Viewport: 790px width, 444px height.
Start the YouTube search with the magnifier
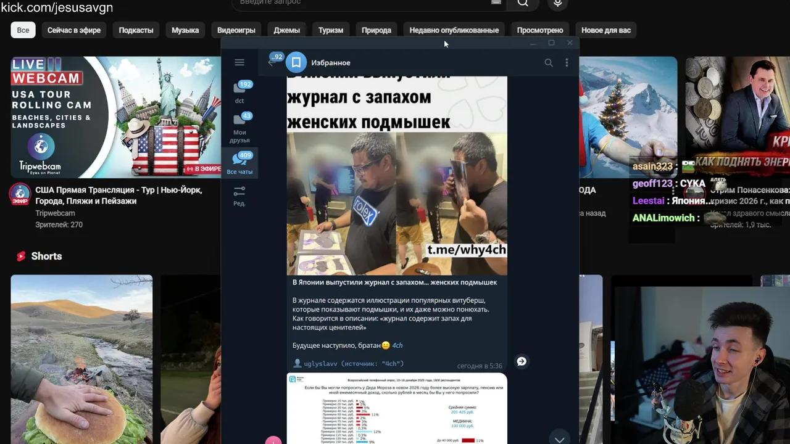(523, 3)
